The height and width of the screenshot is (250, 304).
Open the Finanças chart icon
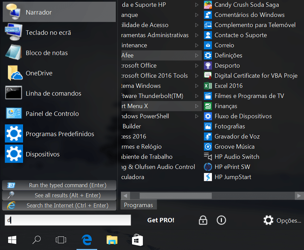[x=208, y=106]
